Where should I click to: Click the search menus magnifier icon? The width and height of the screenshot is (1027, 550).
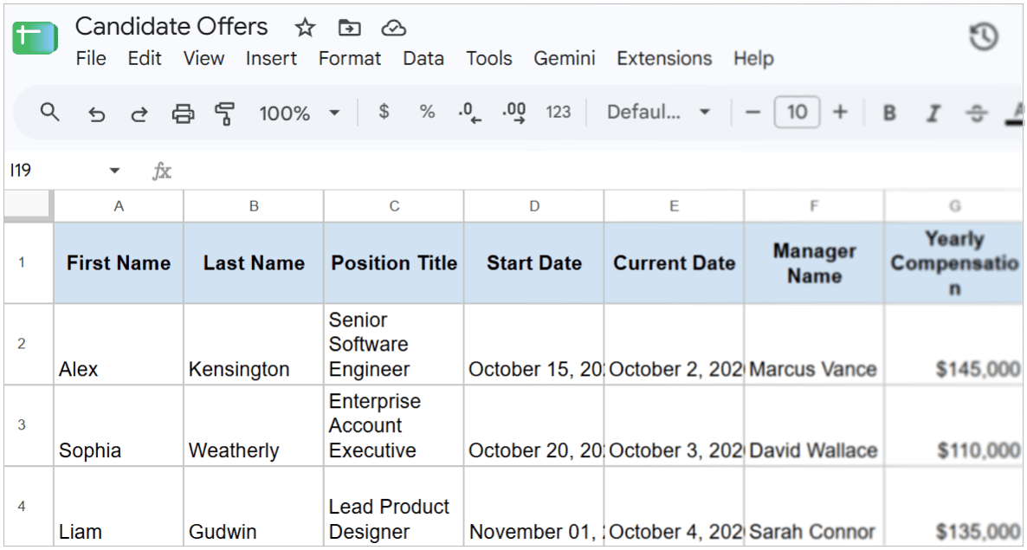49,113
